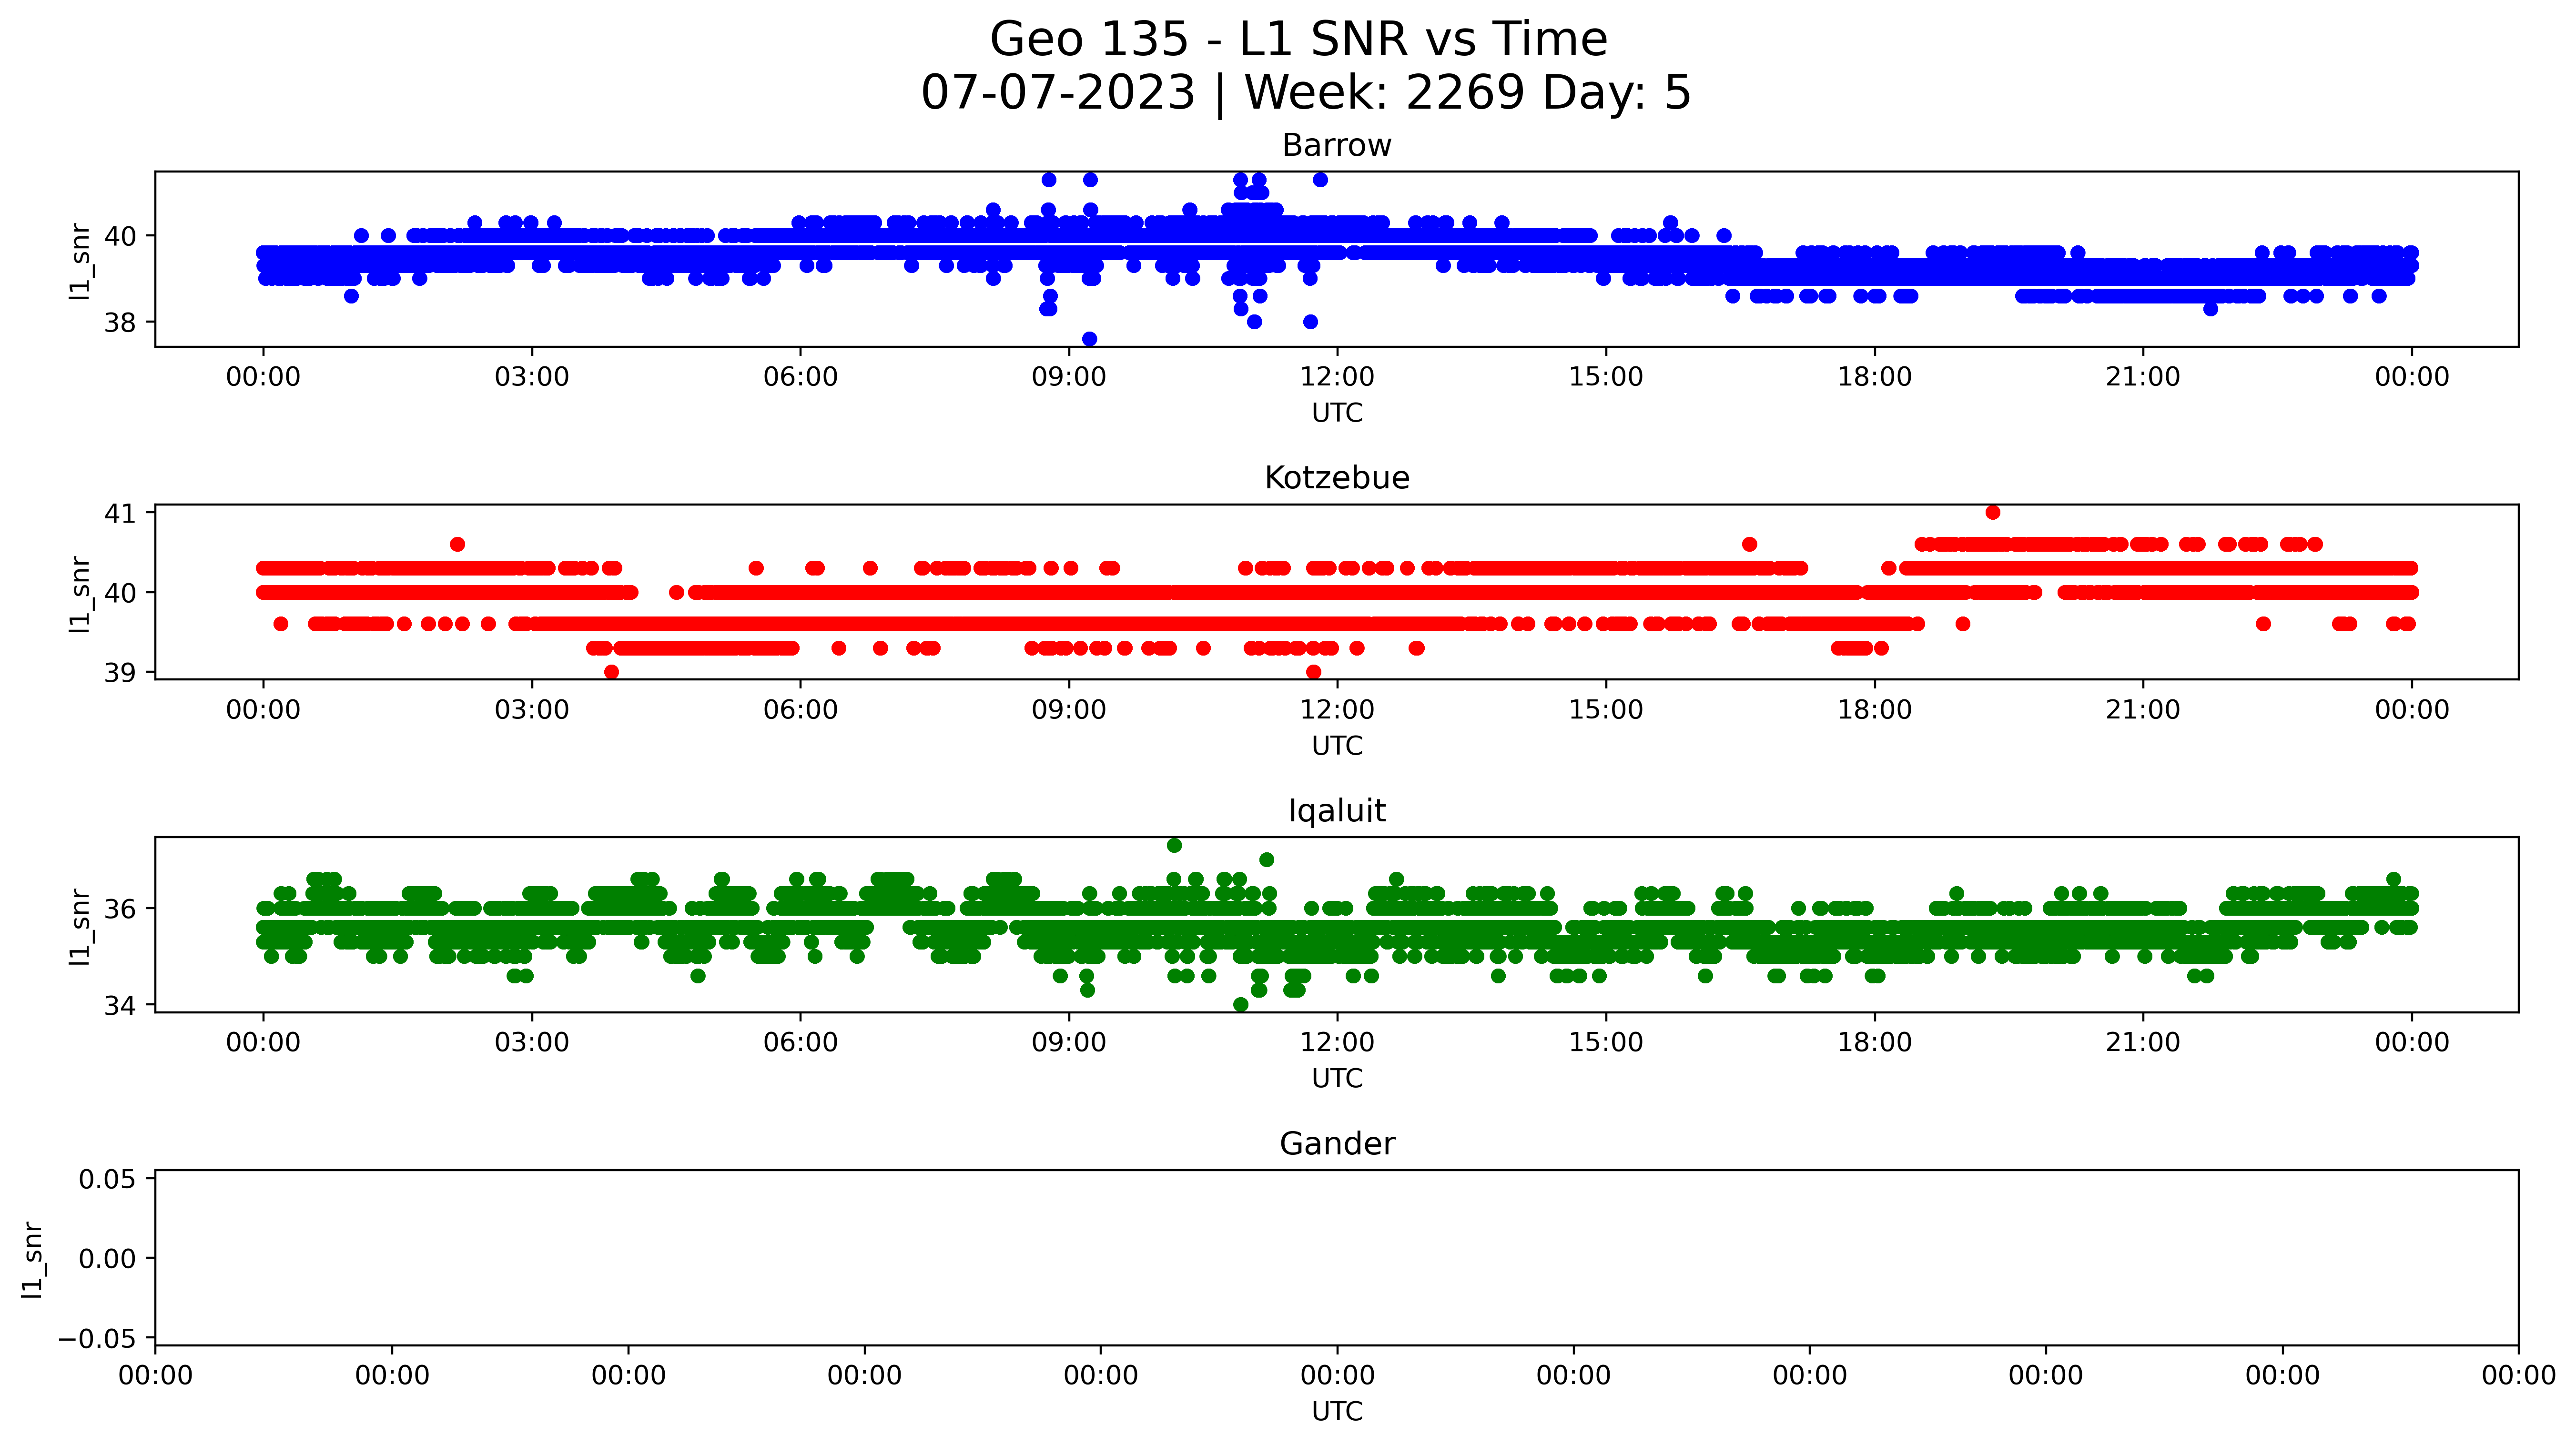2576x1445 pixels.
Task: Click the l1_snr axis label of Iqaluit plot
Action: 80,926
